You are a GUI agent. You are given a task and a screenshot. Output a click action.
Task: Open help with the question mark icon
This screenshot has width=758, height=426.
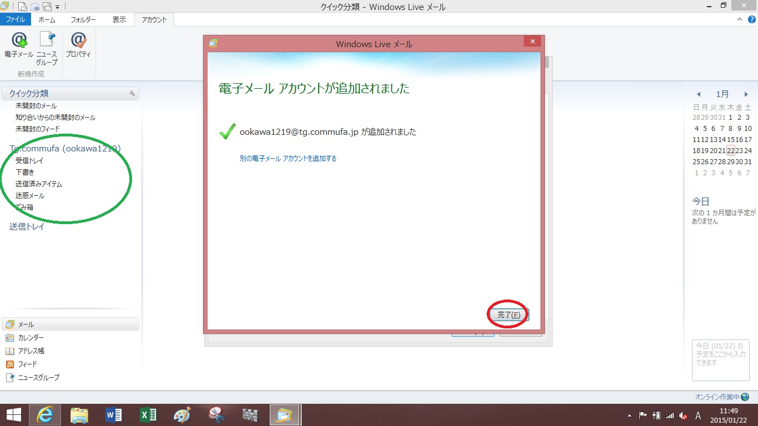pyautogui.click(x=751, y=19)
